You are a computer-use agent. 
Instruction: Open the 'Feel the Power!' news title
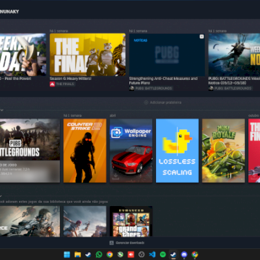16,79
